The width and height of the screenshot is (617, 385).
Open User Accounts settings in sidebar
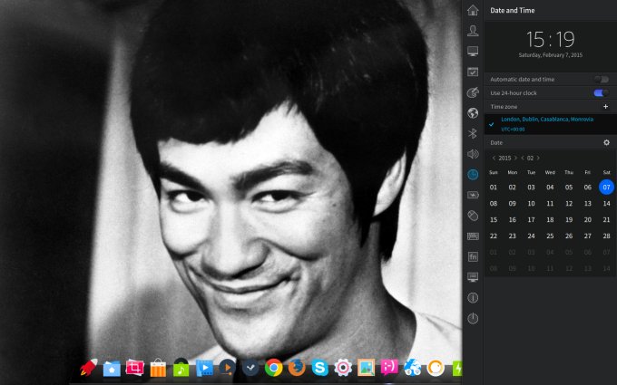[472, 31]
